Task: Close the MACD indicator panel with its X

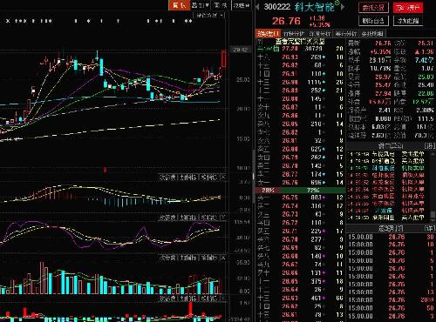Action: 223,177
